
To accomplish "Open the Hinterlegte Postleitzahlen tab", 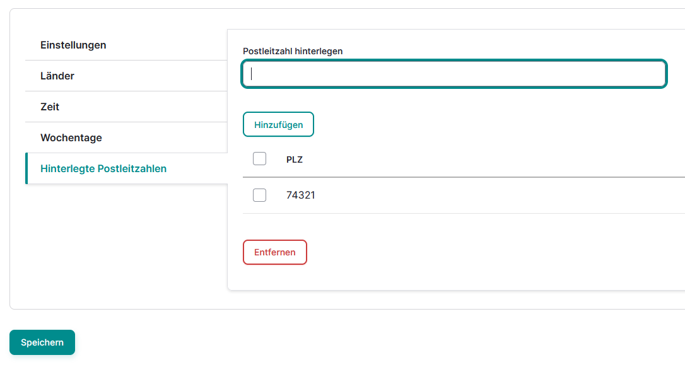I will (x=103, y=169).
